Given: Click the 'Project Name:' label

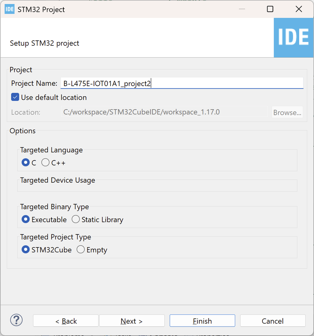Looking at the screenshot, I should coord(34,83).
